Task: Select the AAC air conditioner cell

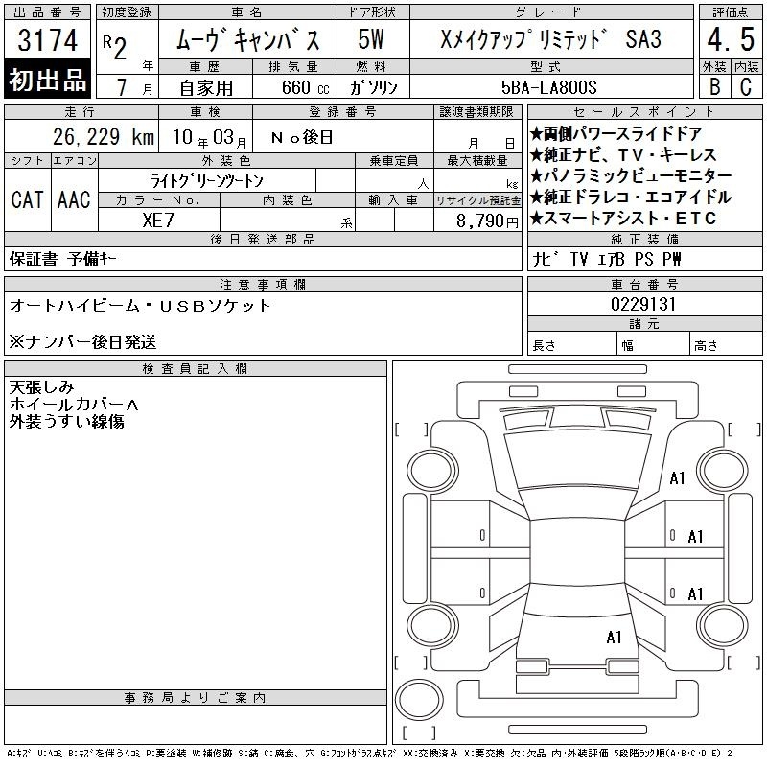Action: click(73, 199)
